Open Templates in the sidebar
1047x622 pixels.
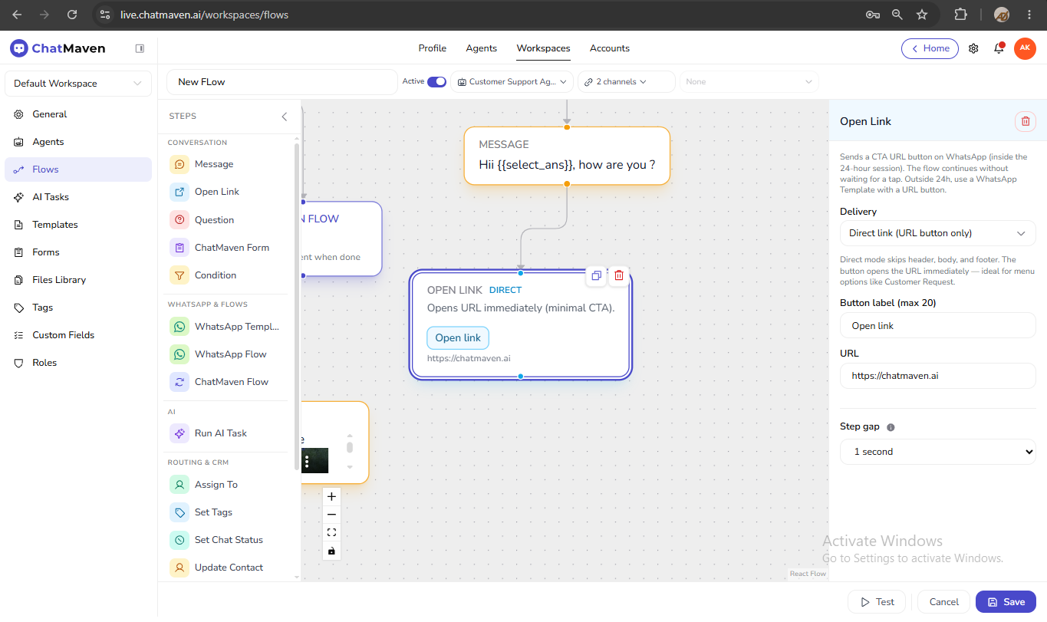pos(78,225)
